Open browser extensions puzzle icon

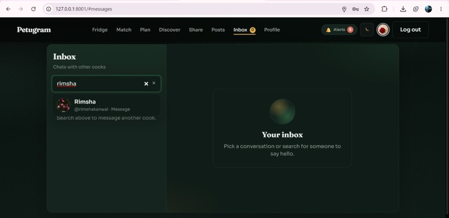(384, 9)
